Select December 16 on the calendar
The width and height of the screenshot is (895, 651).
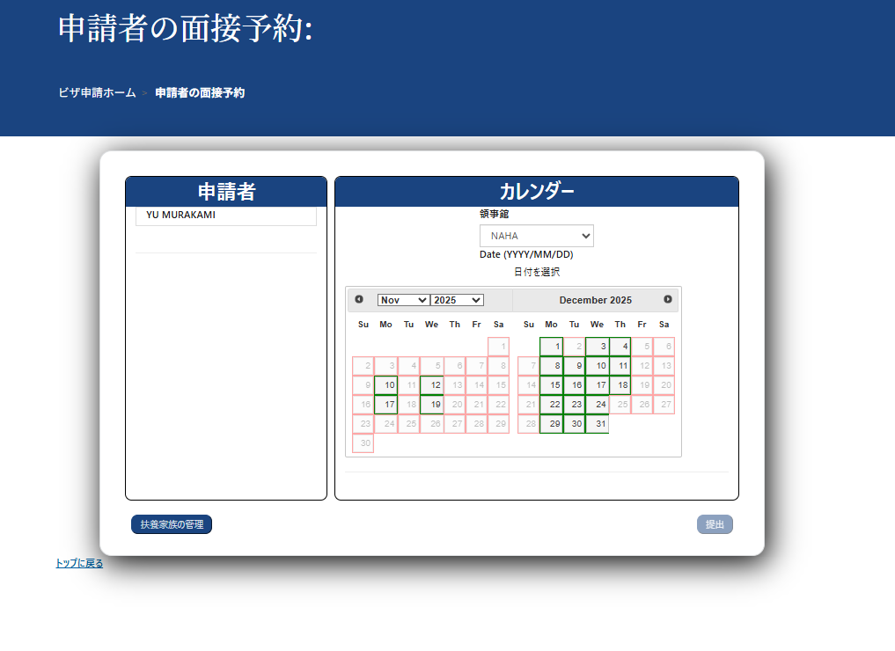pos(575,385)
